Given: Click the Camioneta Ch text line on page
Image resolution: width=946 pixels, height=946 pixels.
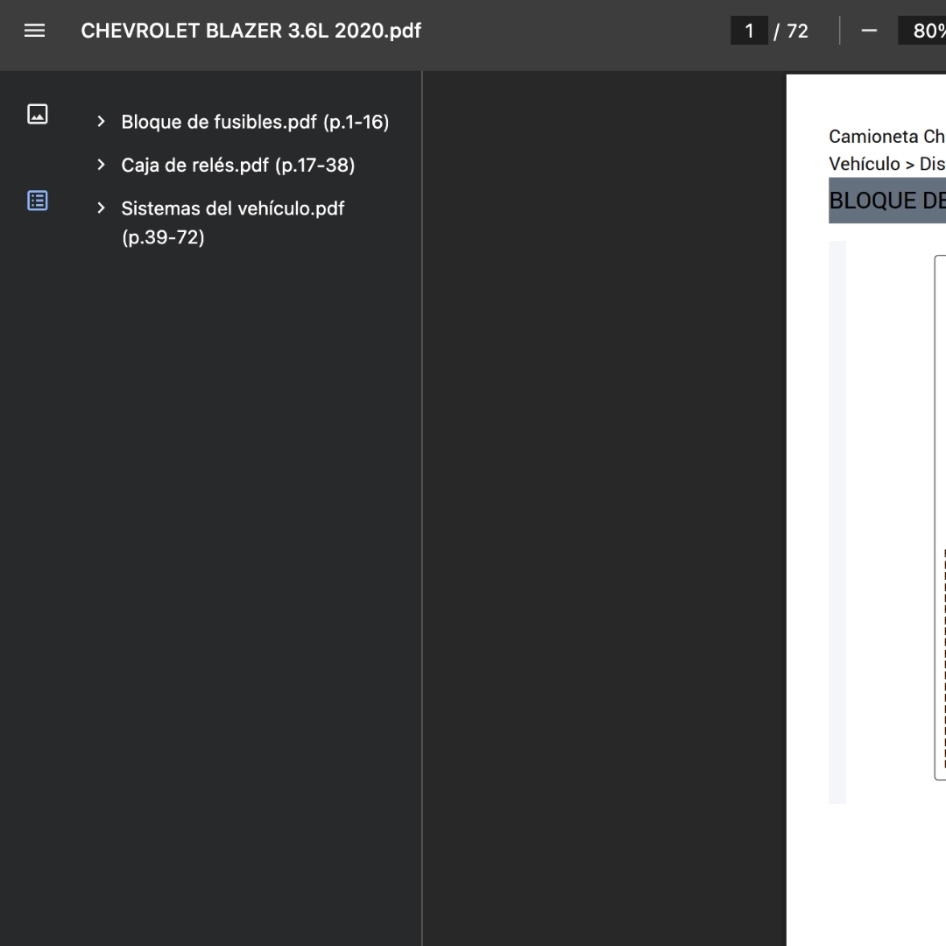Looking at the screenshot, I should pos(886,137).
